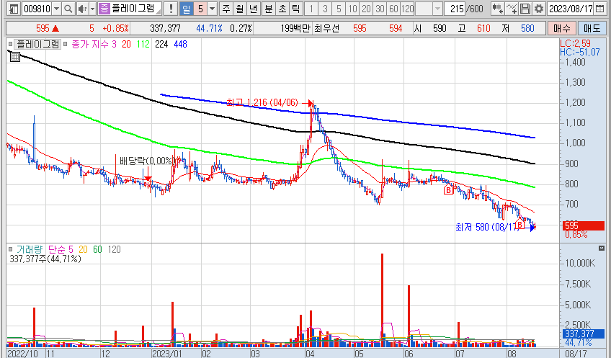This screenshot has height=358, width=611.
Task: Click the blue 448 moving average legend
Action: (180, 44)
